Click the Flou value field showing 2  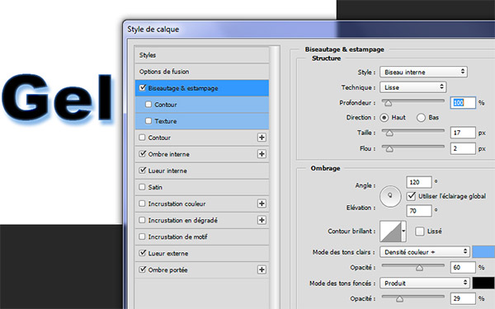[463, 148]
